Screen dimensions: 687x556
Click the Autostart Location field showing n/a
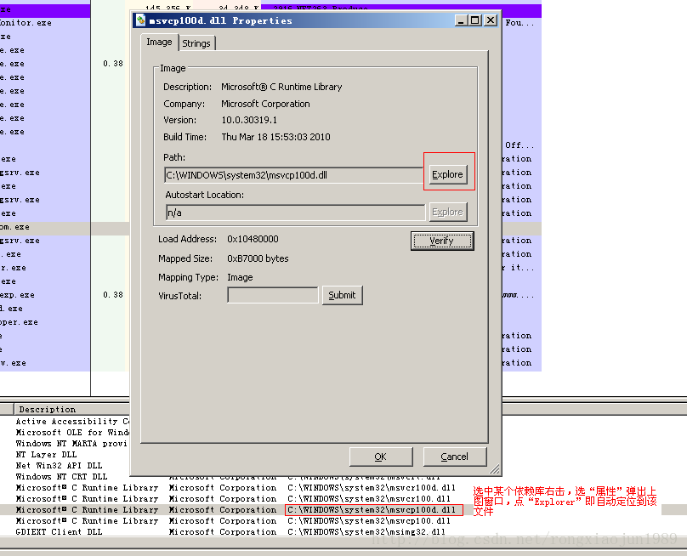[x=295, y=213]
